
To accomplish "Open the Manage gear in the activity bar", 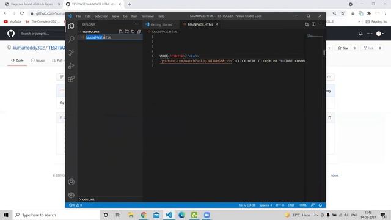I will [71, 195].
